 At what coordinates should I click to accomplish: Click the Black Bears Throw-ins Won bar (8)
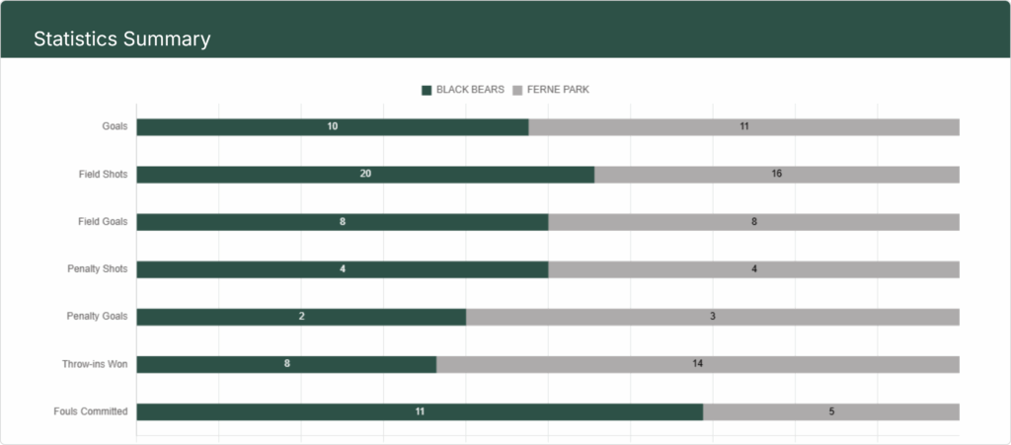point(286,364)
